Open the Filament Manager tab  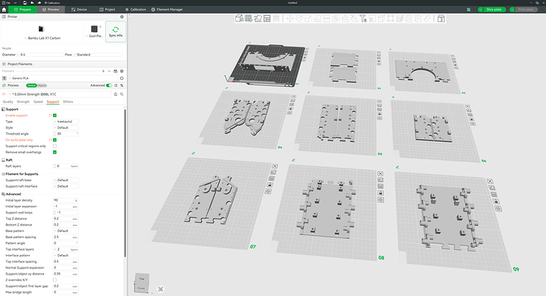point(167,9)
